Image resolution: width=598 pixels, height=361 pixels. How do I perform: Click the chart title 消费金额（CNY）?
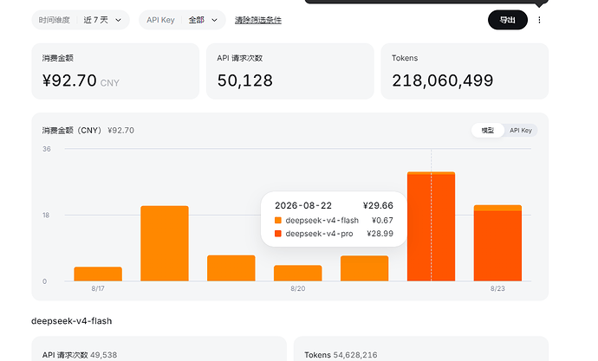(72, 130)
